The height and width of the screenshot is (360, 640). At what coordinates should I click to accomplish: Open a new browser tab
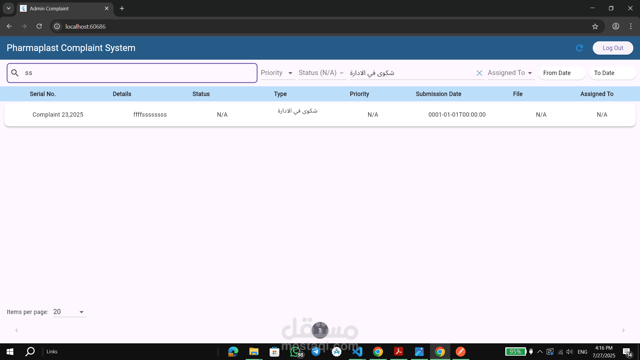coord(122,8)
